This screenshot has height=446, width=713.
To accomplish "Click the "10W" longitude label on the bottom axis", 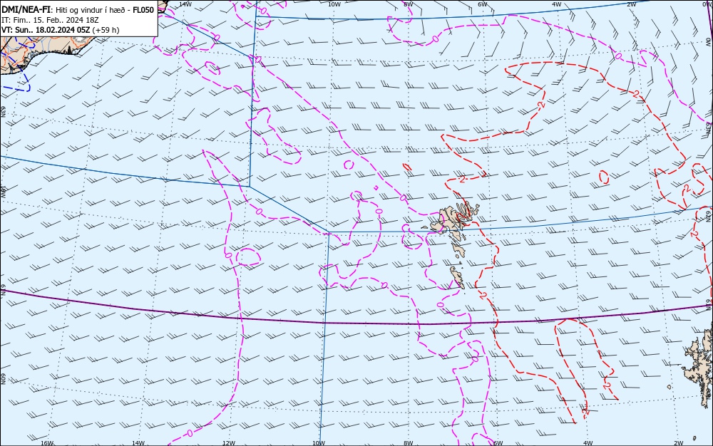I will coord(319,443).
